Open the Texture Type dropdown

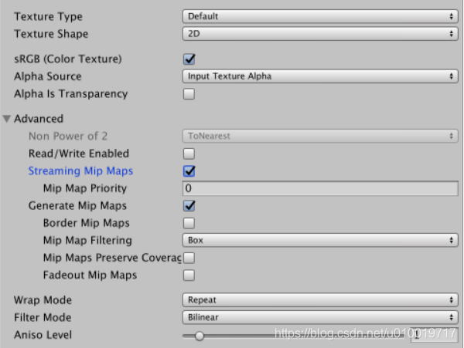[320, 16]
